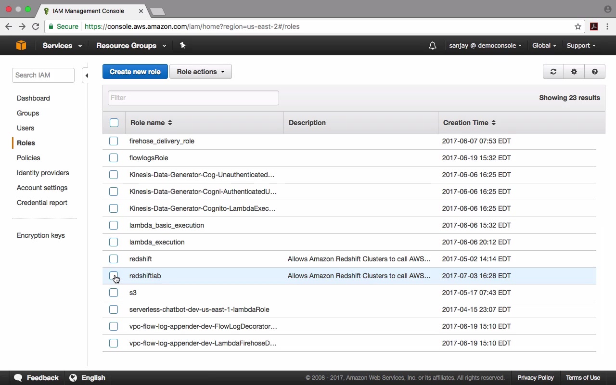Click the pin shortcut icon in navbar
The image size is (616, 385).
[x=182, y=45]
